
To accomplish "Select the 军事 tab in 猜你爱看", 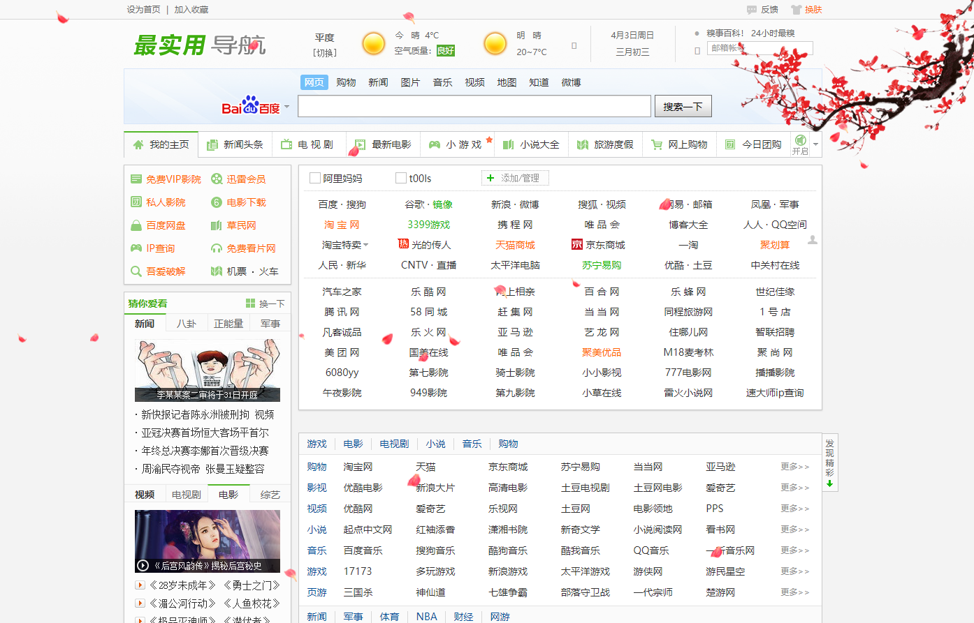I will (270, 324).
